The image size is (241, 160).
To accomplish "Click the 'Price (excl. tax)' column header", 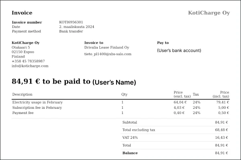I will click(x=182, y=94).
